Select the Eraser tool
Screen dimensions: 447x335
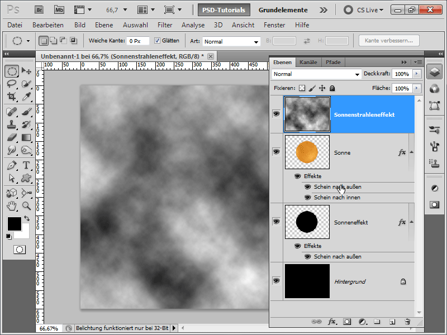pyautogui.click(x=12, y=137)
